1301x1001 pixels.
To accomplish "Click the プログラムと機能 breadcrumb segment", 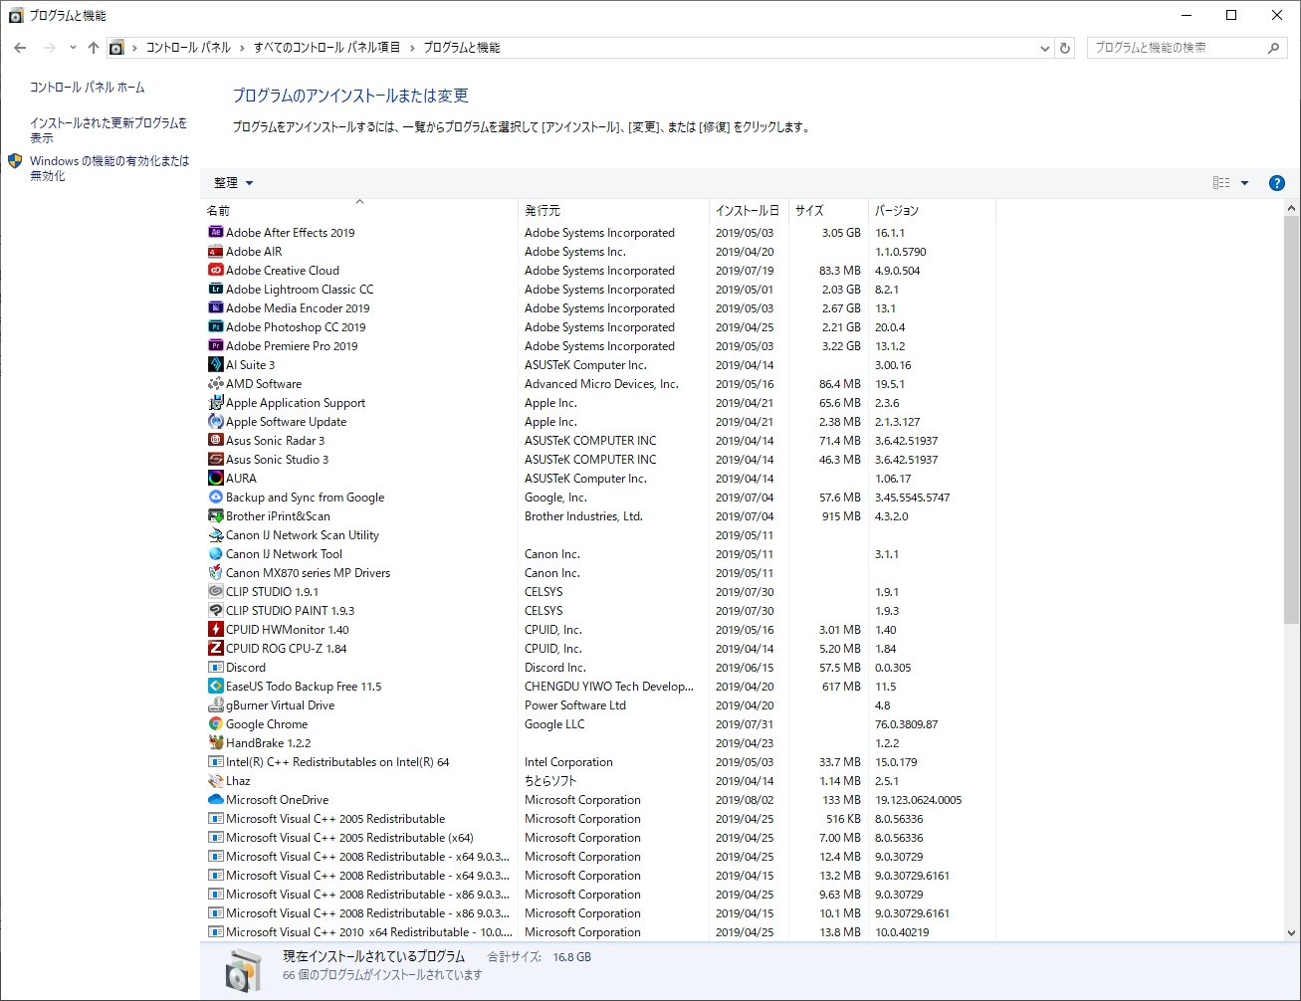I will pyautogui.click(x=462, y=48).
